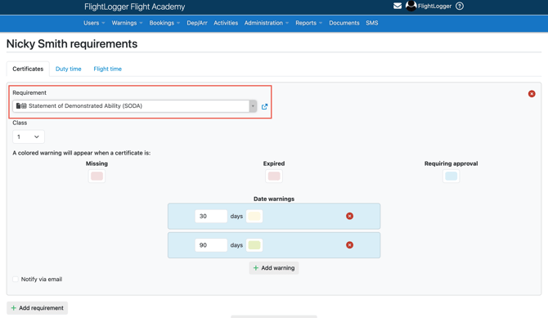Open the help question mark icon

point(460,6)
